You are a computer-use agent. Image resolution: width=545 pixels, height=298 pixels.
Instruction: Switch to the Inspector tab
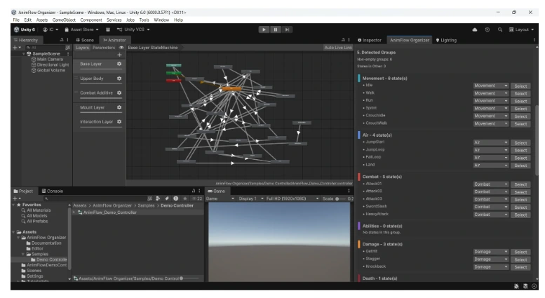coord(370,40)
